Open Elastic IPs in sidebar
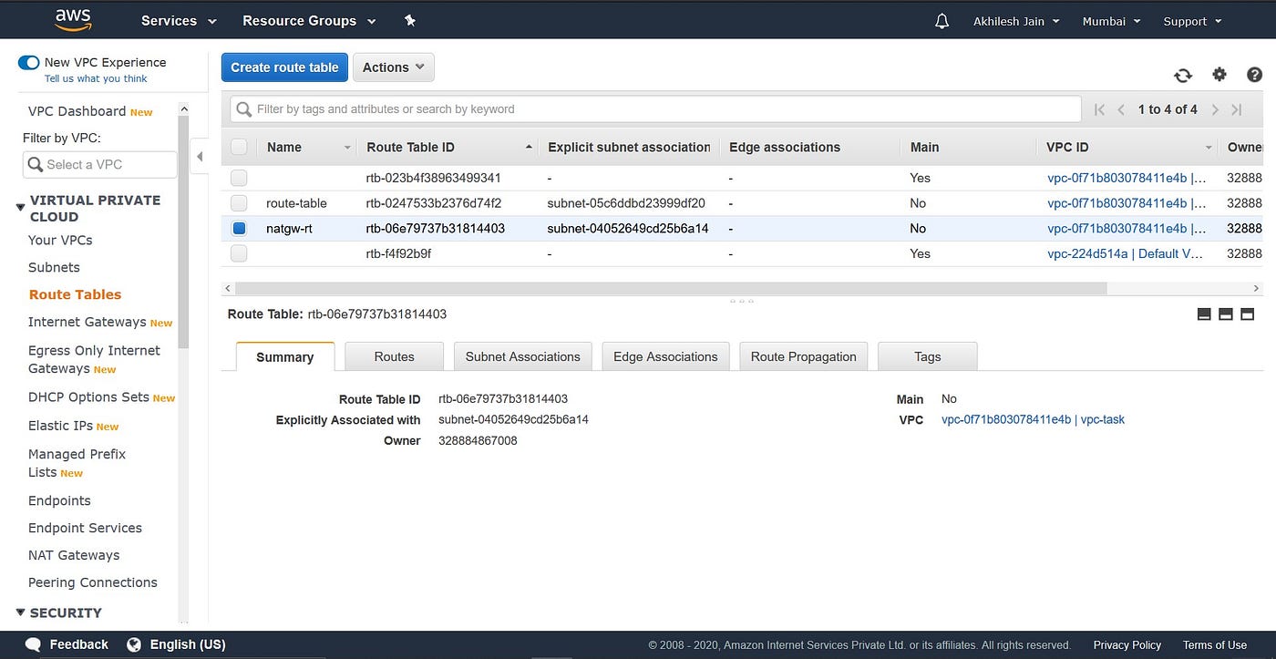Image resolution: width=1276 pixels, height=659 pixels. [61, 426]
